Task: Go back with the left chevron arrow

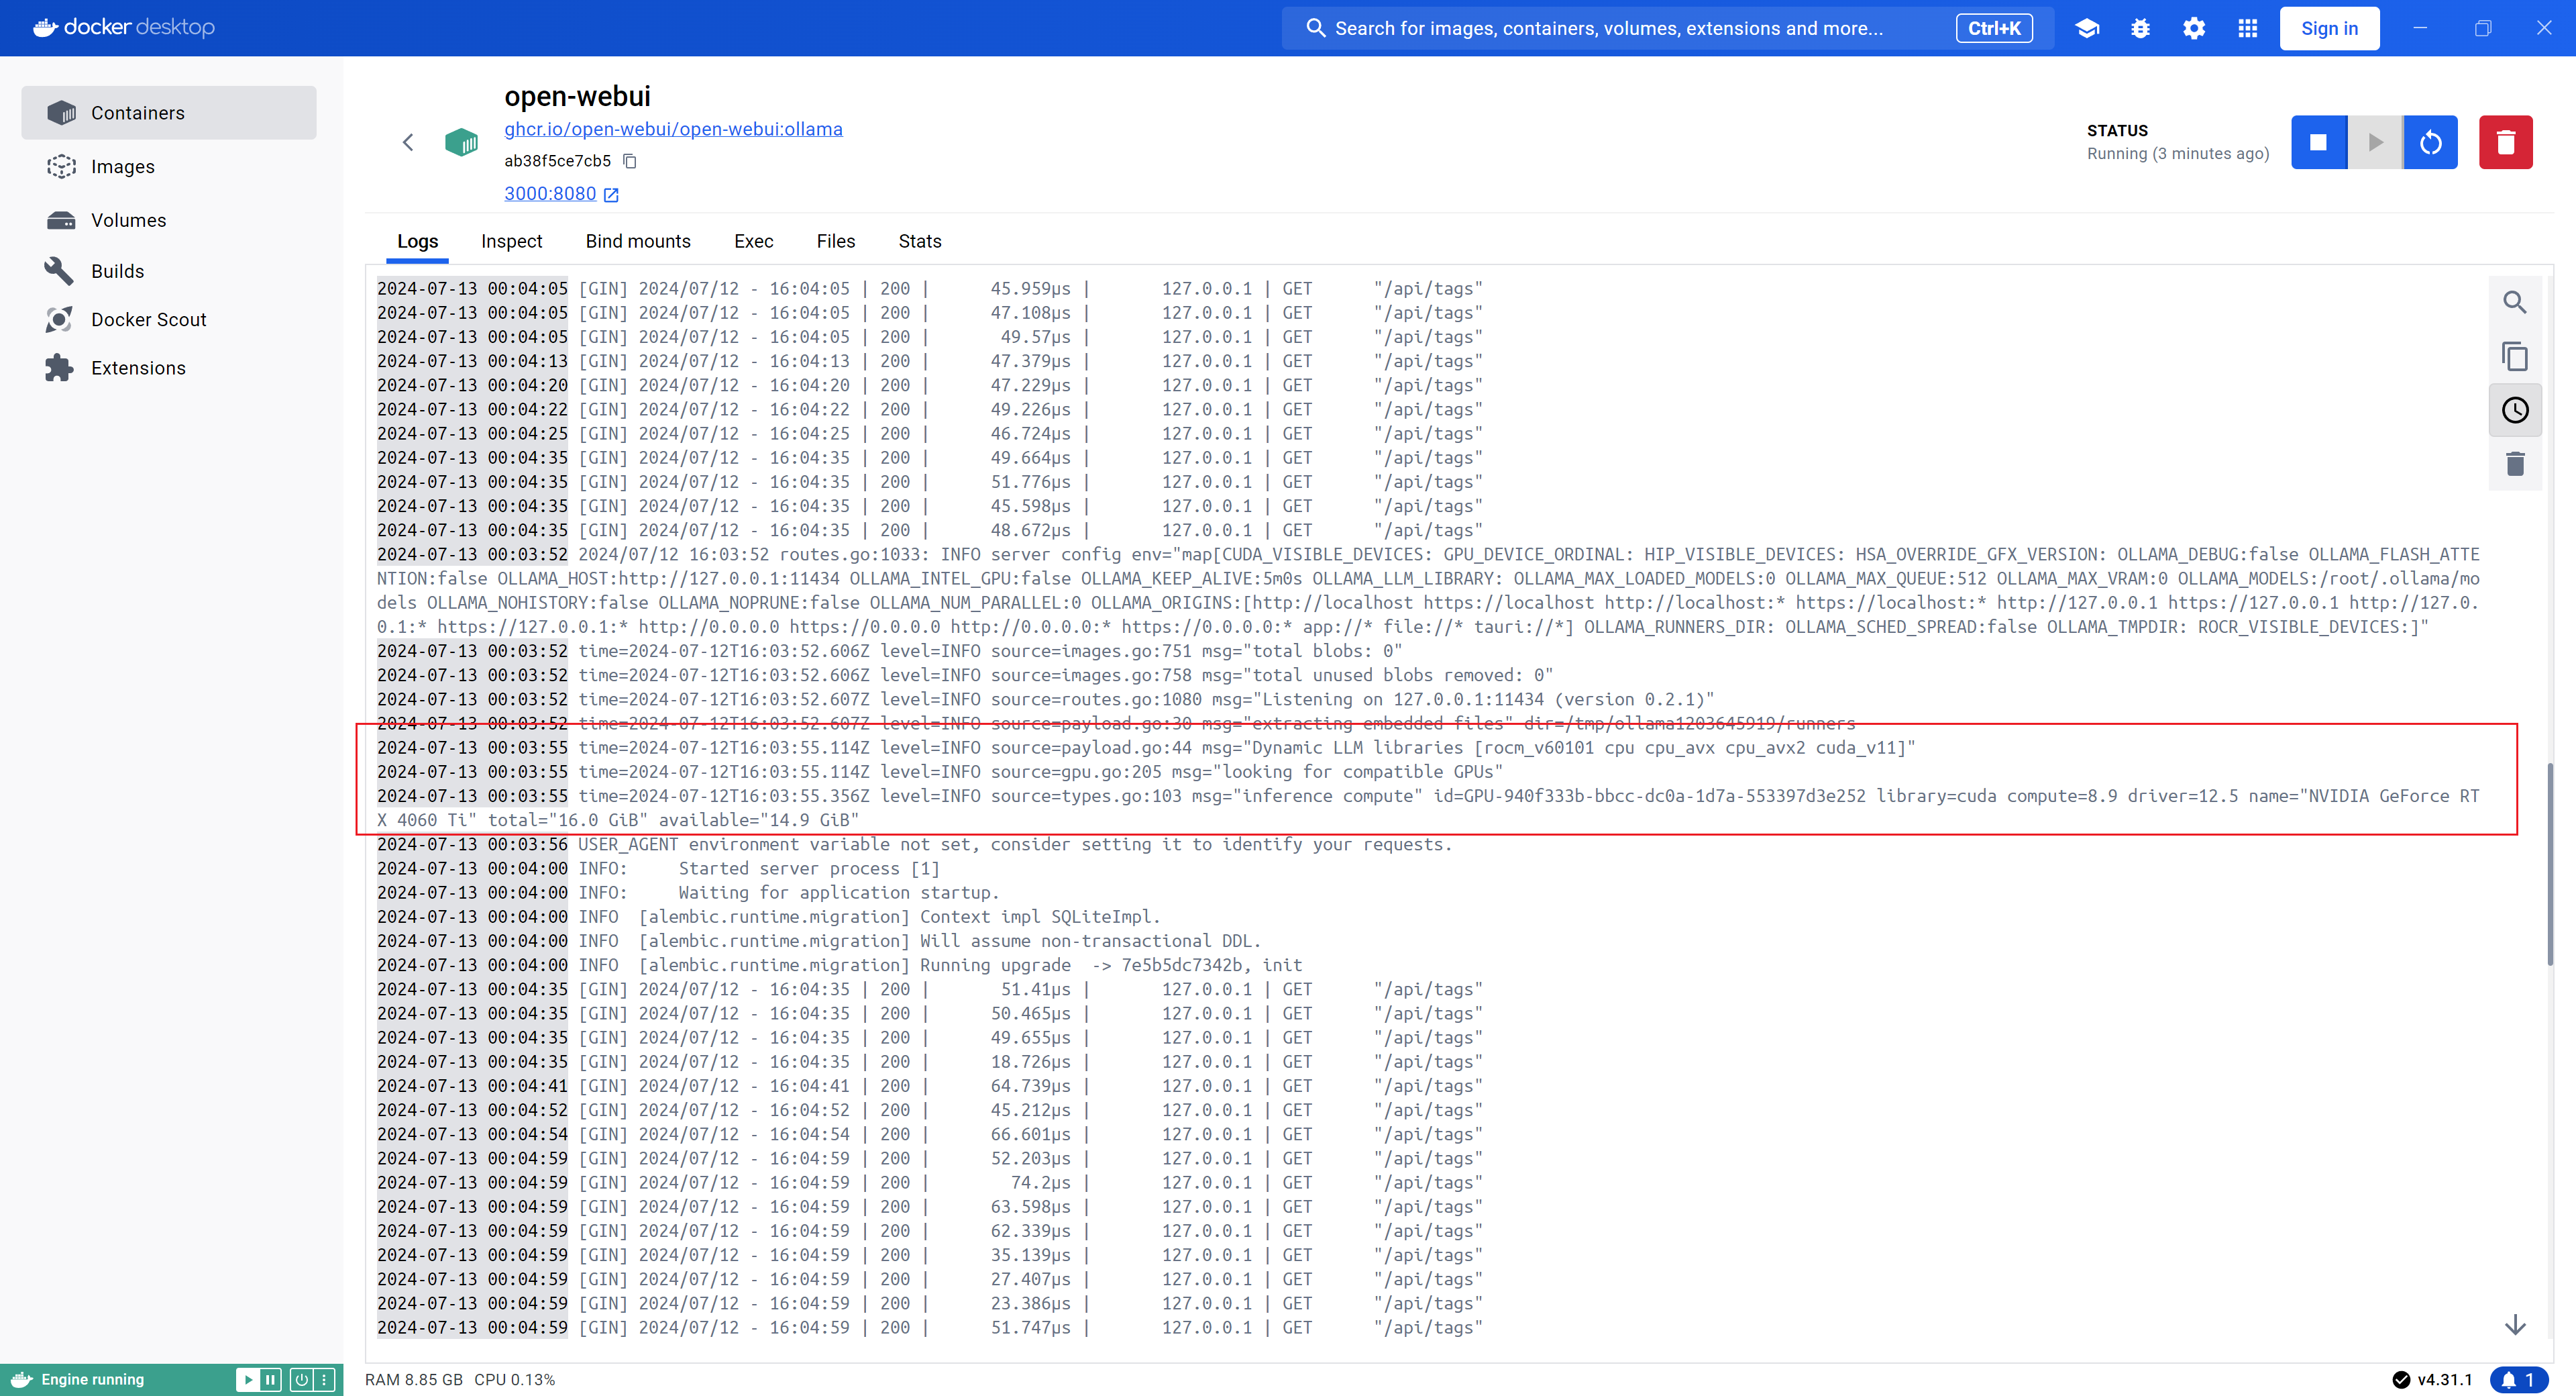Action: point(408,142)
